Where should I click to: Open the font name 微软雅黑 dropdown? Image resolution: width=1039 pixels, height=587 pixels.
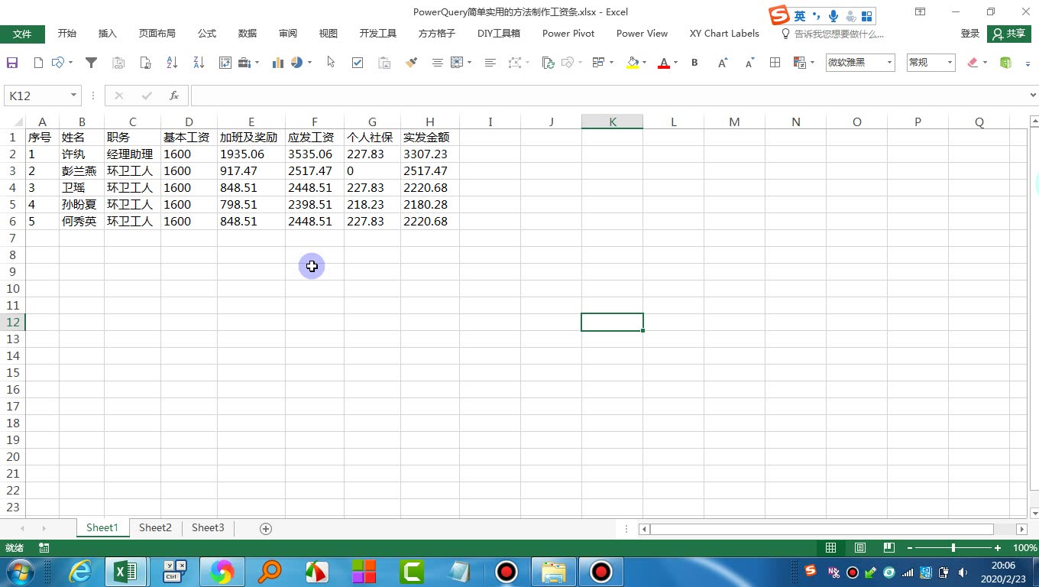click(x=889, y=63)
